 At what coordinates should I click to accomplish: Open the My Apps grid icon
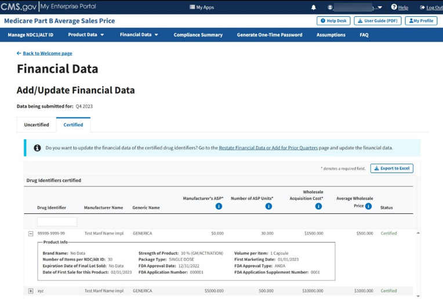[x=192, y=7]
